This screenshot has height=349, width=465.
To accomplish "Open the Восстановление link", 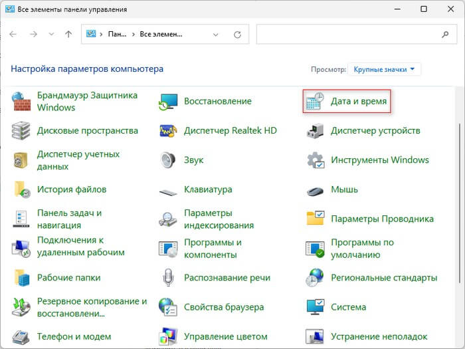I will coord(218,101).
